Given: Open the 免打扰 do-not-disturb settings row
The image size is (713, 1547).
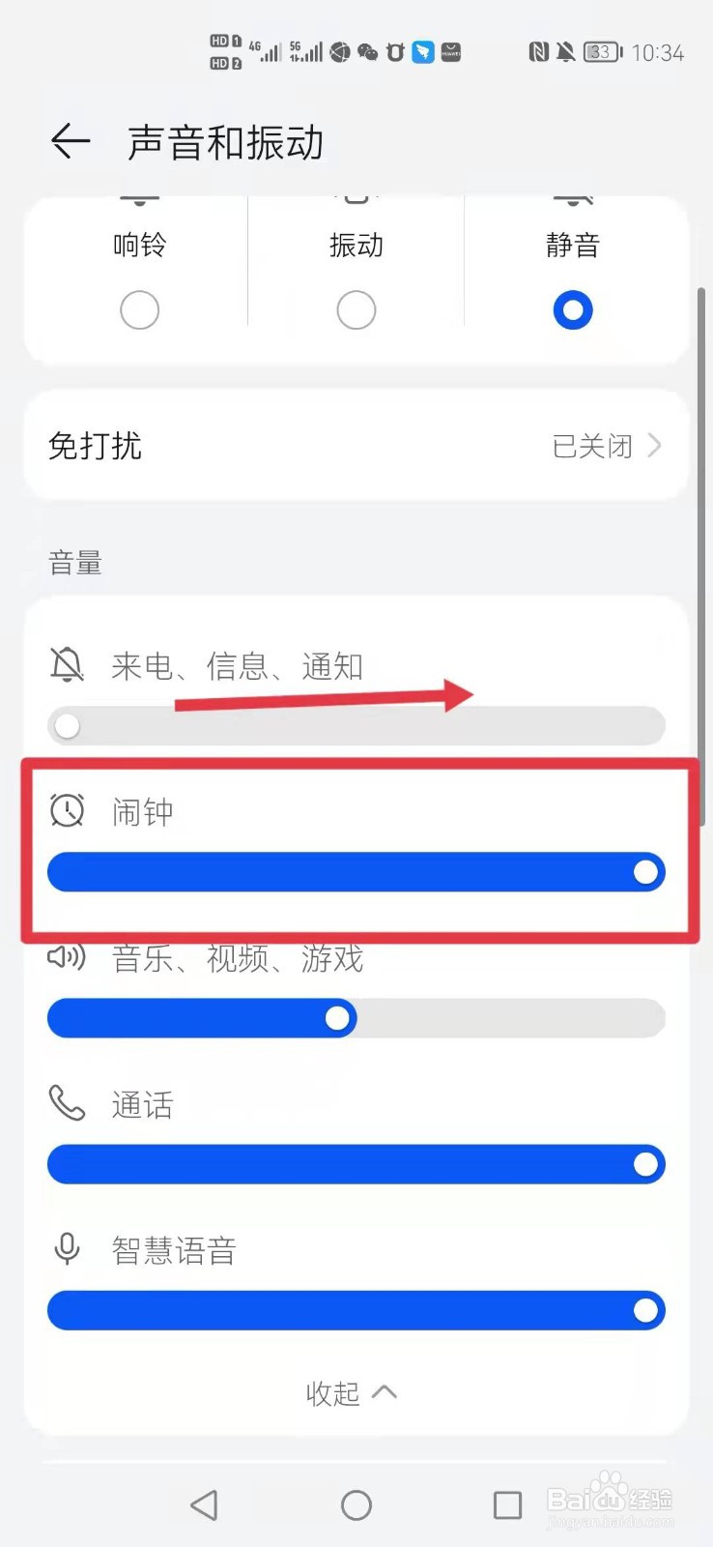Looking at the screenshot, I should point(356,446).
